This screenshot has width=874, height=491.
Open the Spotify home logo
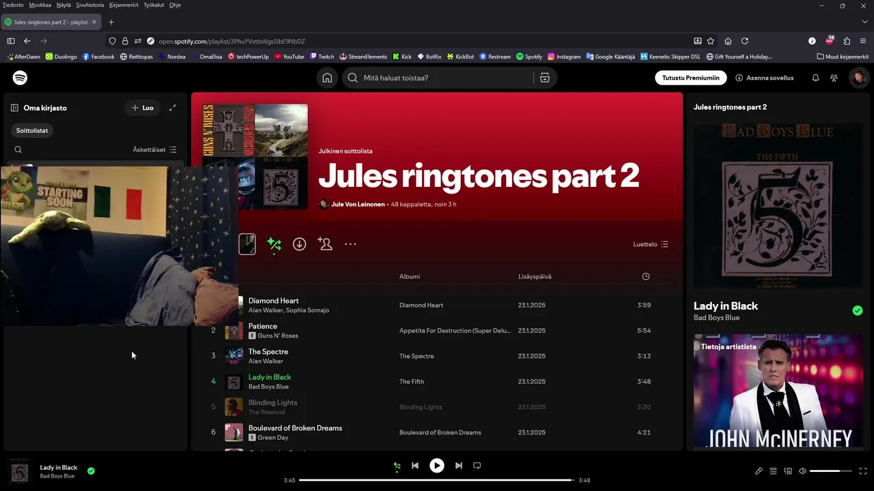[x=20, y=78]
